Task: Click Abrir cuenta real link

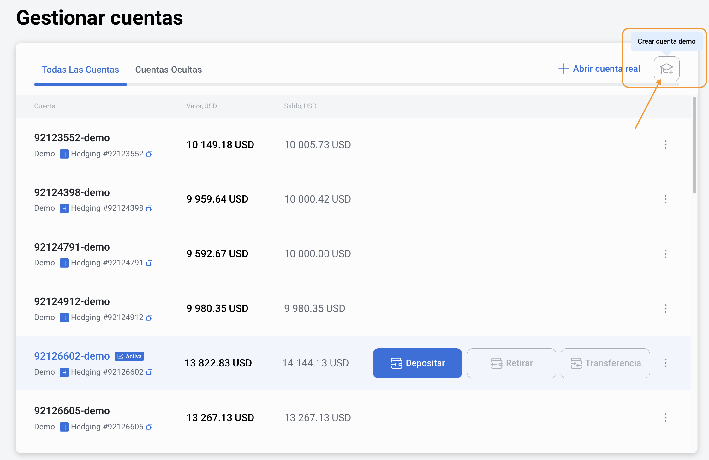Action: point(599,69)
